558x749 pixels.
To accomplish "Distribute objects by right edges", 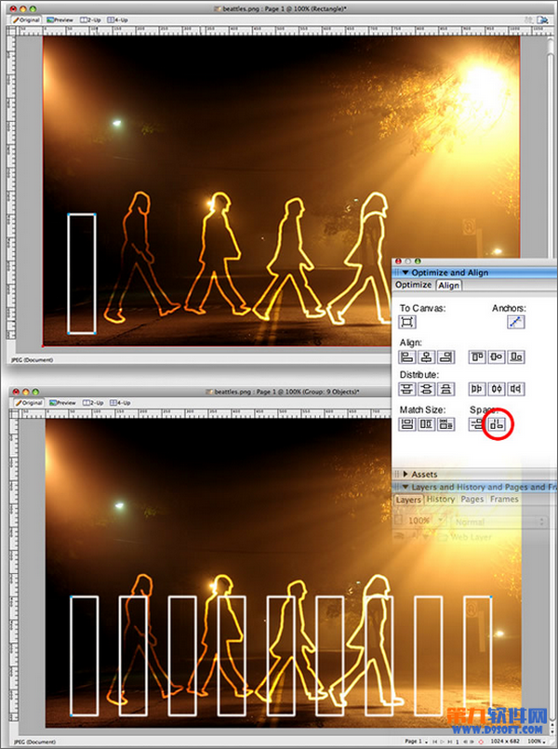I will (516, 390).
